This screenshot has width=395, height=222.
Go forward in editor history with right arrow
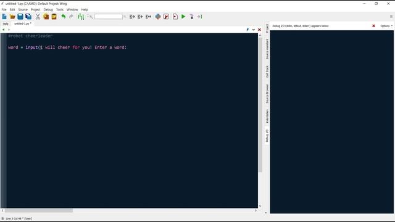(x=9, y=30)
